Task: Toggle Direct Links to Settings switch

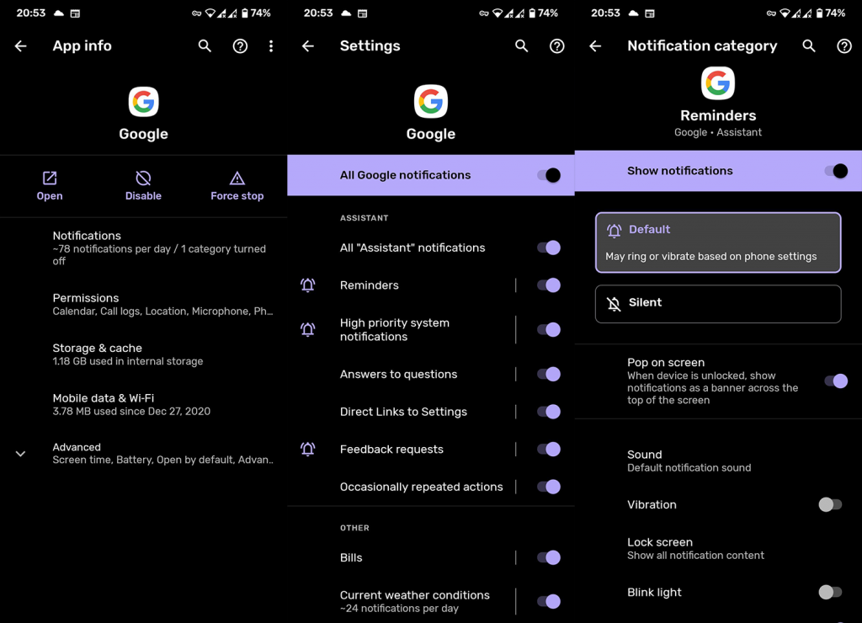Action: [x=549, y=412]
